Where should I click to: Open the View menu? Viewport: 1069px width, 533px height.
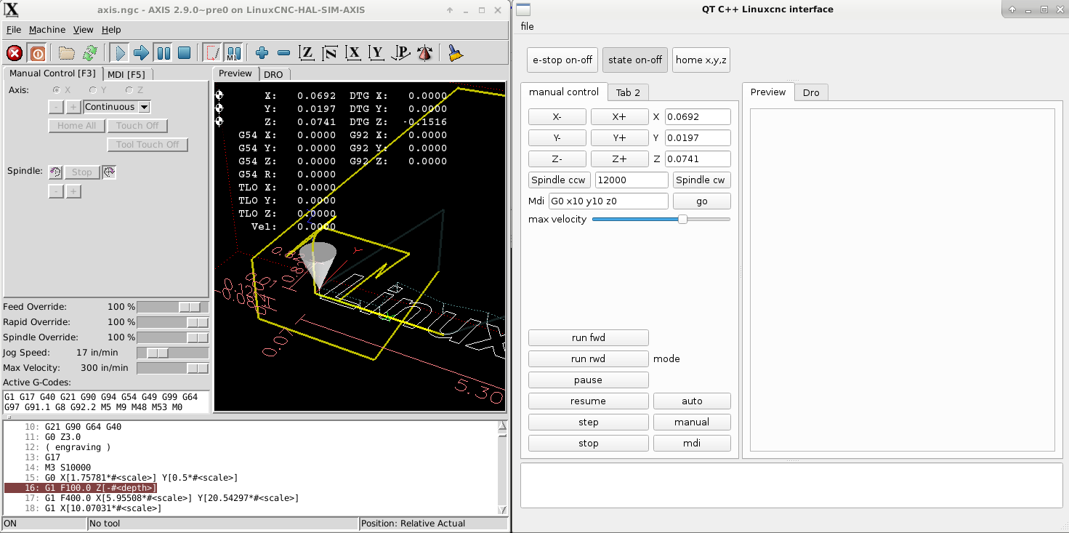click(x=83, y=30)
